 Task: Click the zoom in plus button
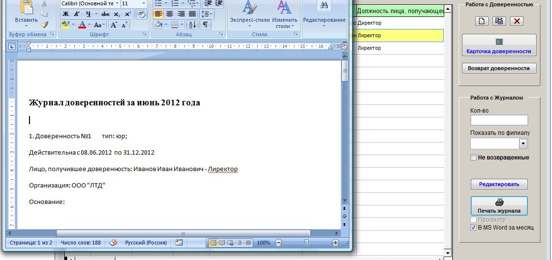(335, 243)
